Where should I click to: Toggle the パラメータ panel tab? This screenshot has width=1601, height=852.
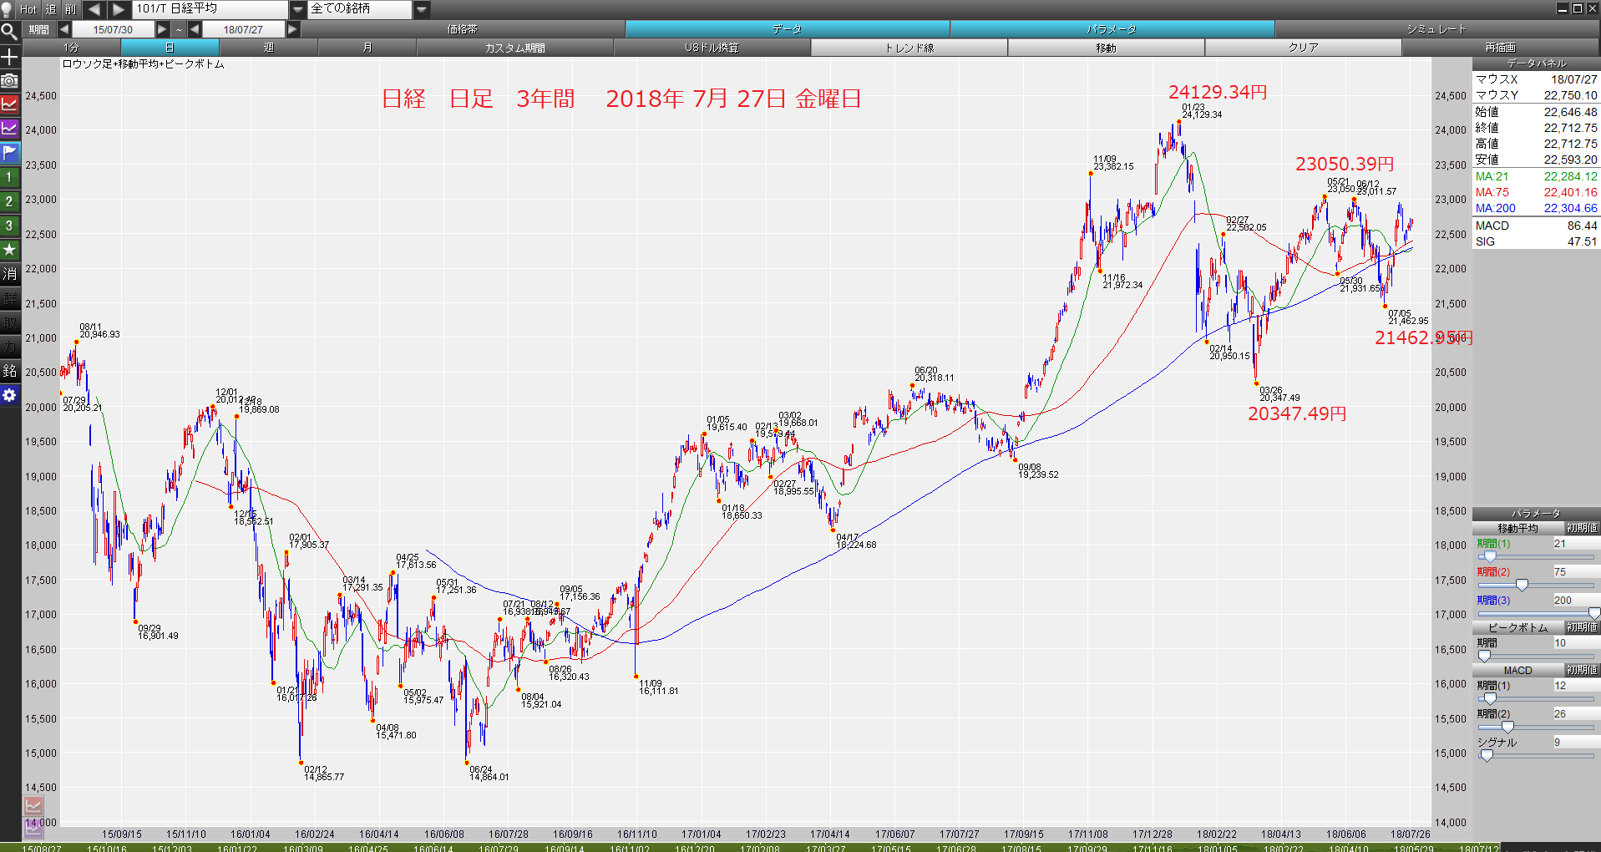tap(1112, 29)
